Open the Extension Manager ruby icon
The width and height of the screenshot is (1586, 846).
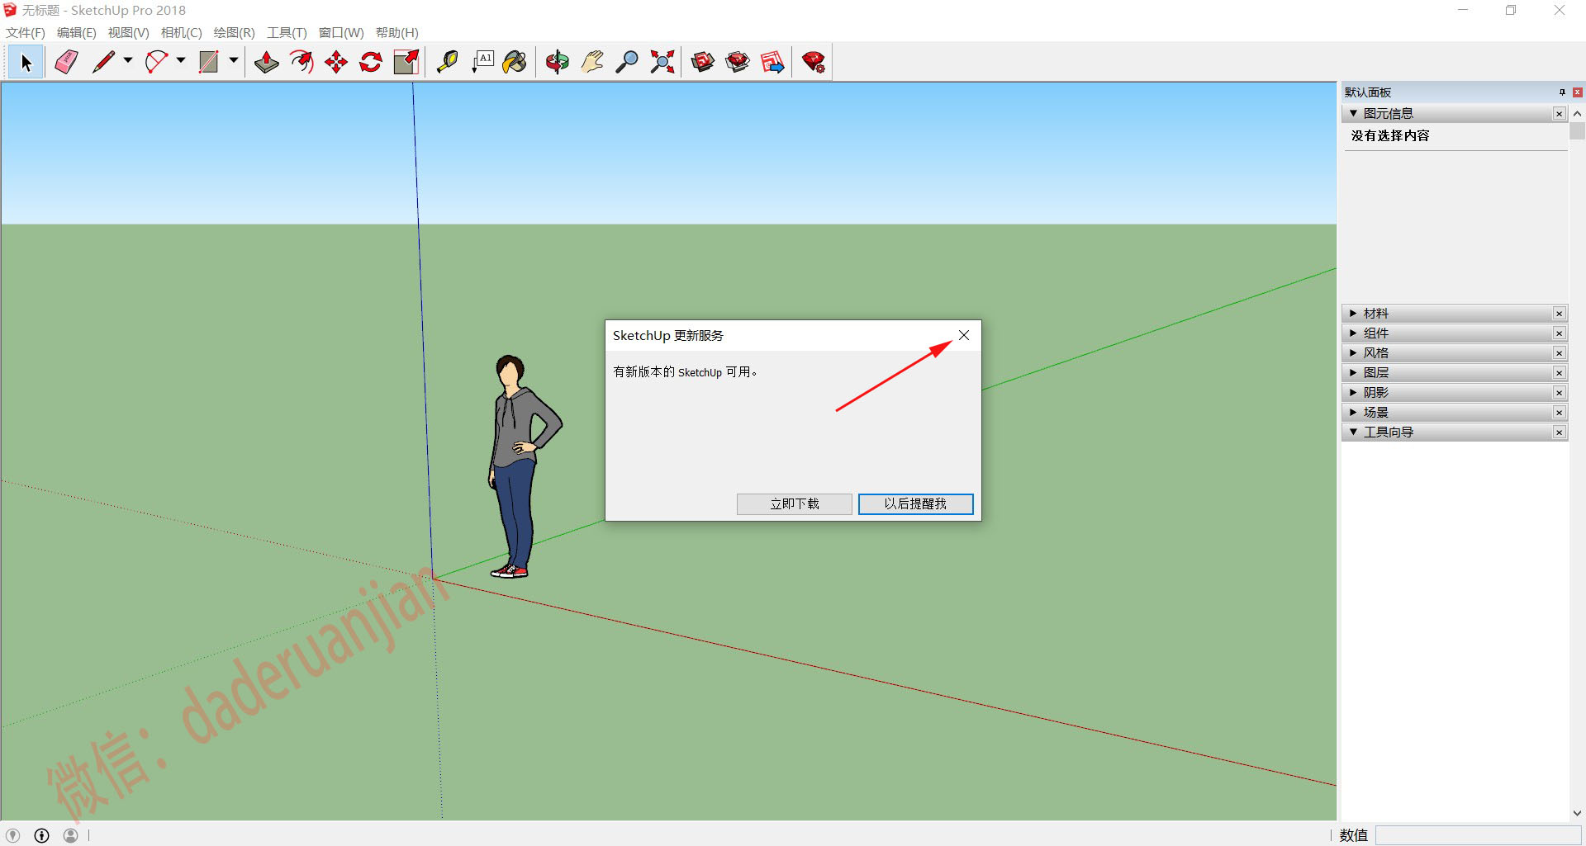tap(814, 62)
